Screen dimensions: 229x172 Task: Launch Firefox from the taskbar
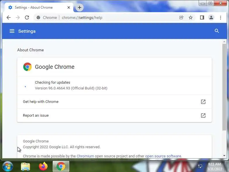coord(43,167)
